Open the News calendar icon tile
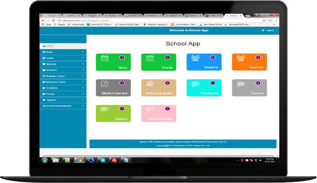The width and height of the screenshot is (317, 183). click(x=105, y=58)
